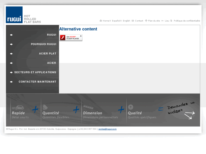Screen dimensions: 206x154
Task: Go to the Home link
Action: (x=106, y=21)
